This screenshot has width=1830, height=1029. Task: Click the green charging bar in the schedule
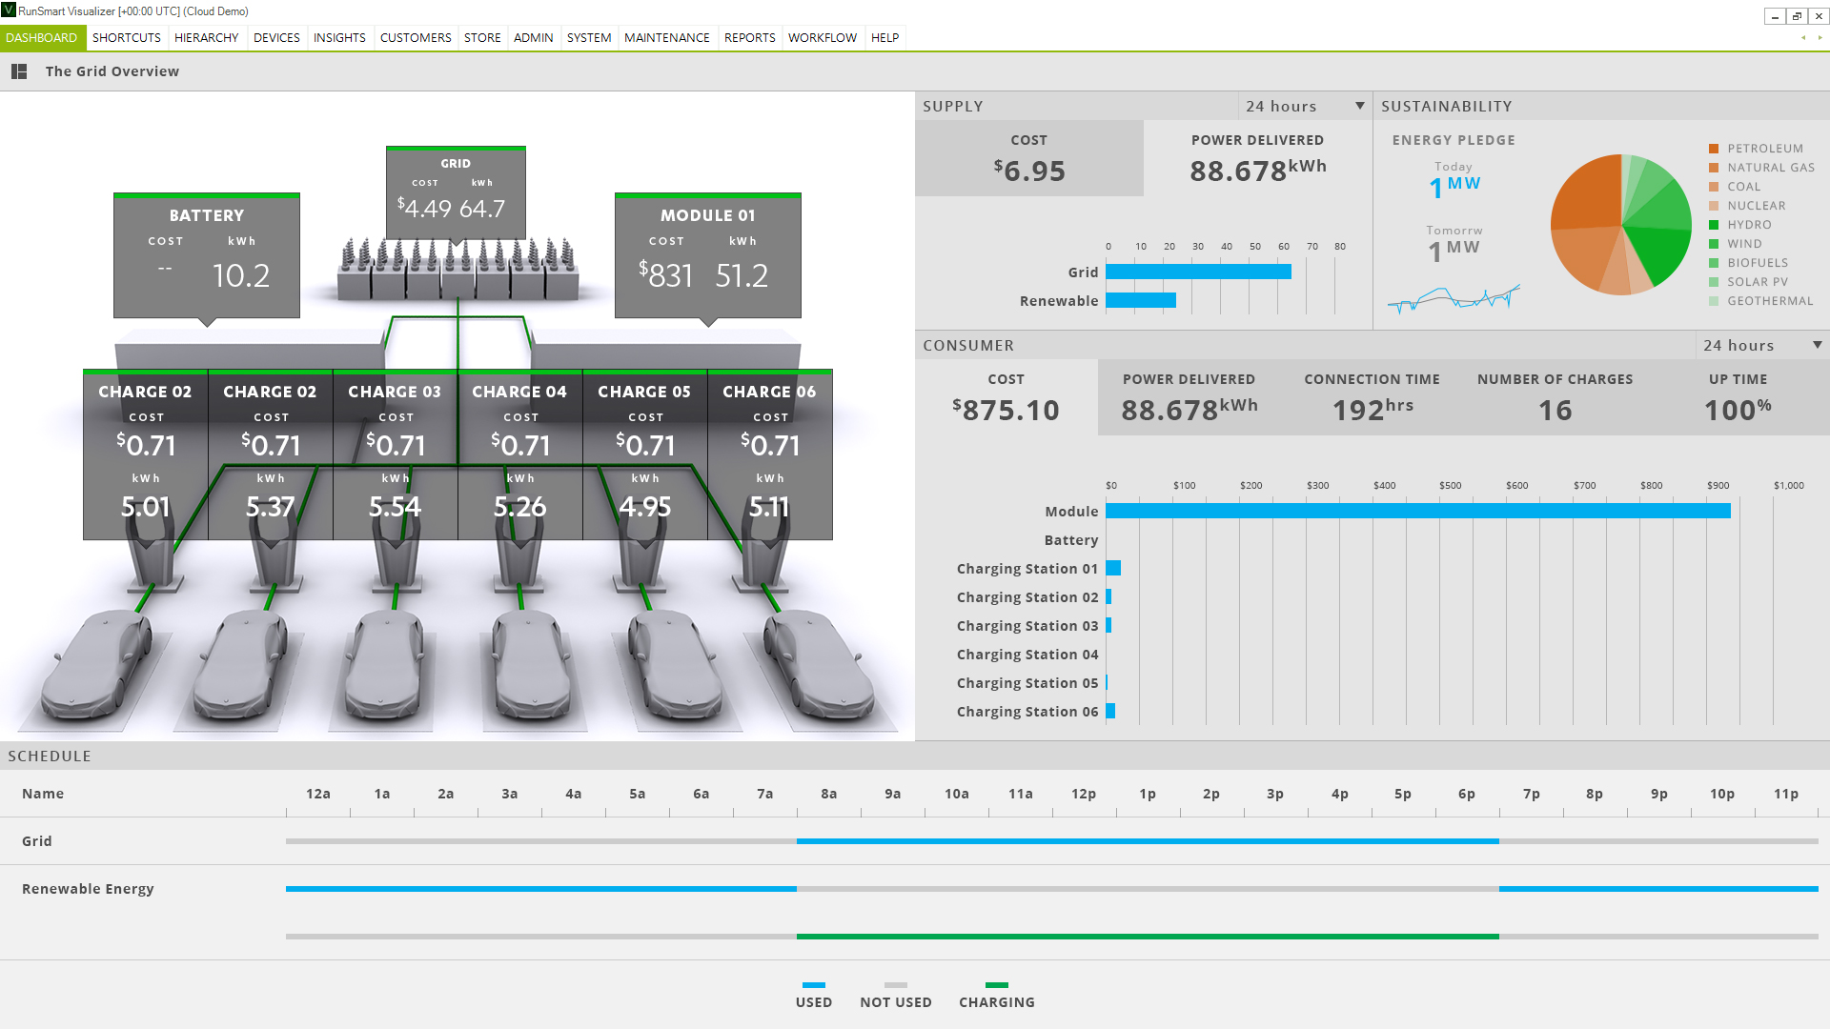pyautogui.click(x=1148, y=937)
